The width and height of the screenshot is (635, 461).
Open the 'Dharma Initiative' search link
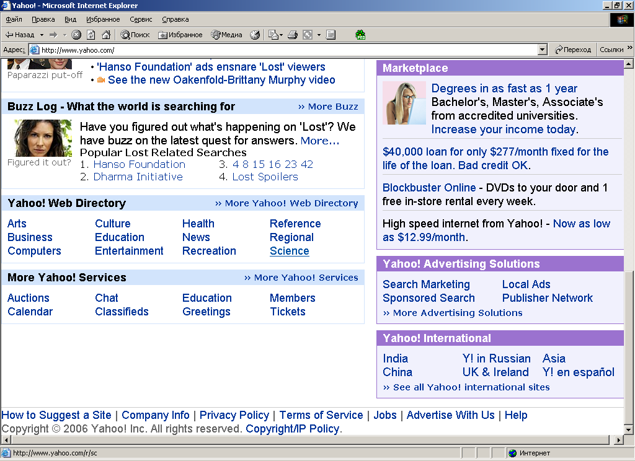point(138,177)
